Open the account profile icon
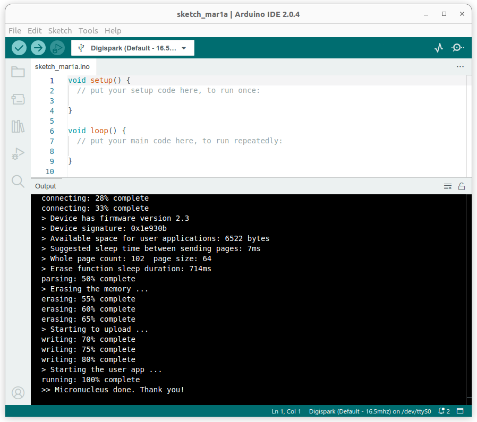 18,393
